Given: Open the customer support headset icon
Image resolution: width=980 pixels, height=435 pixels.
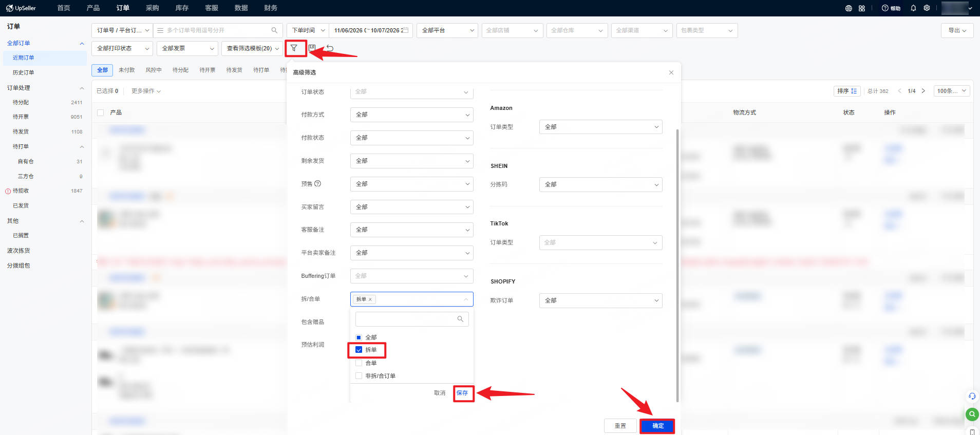Looking at the screenshot, I should (972, 396).
